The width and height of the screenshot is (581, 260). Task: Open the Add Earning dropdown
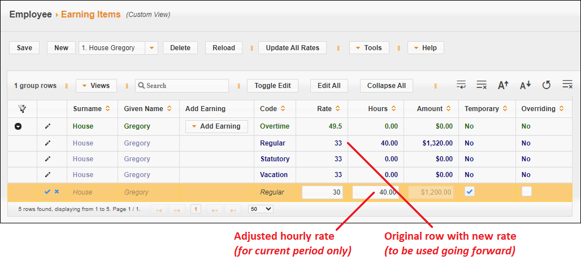(x=216, y=126)
